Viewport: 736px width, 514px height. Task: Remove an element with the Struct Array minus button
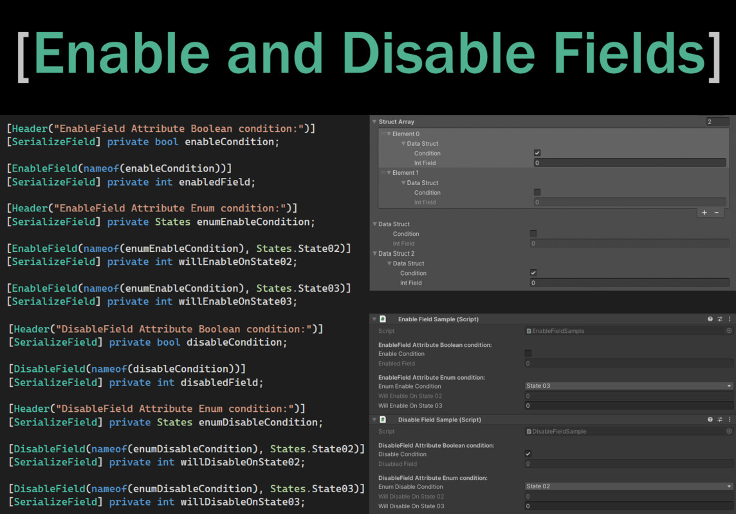click(x=716, y=213)
